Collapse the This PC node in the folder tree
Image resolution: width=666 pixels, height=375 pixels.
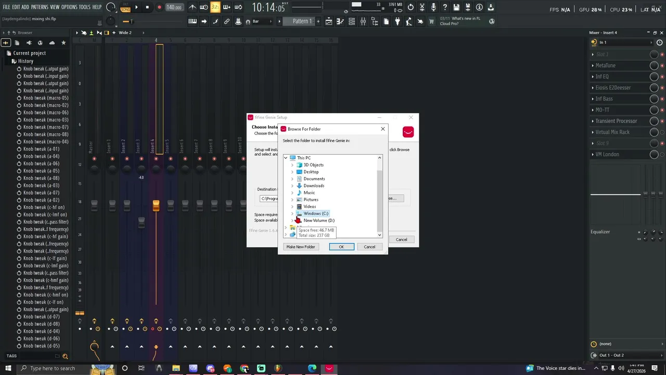286,158
